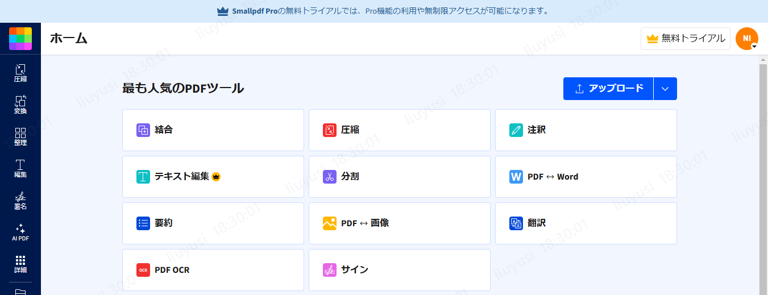Open the サイン tool card
Screen dimensions: 768x295
400,270
